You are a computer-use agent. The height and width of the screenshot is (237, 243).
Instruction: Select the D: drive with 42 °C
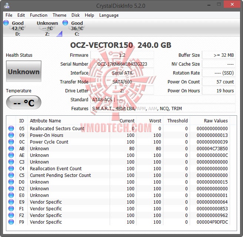pos(18,29)
